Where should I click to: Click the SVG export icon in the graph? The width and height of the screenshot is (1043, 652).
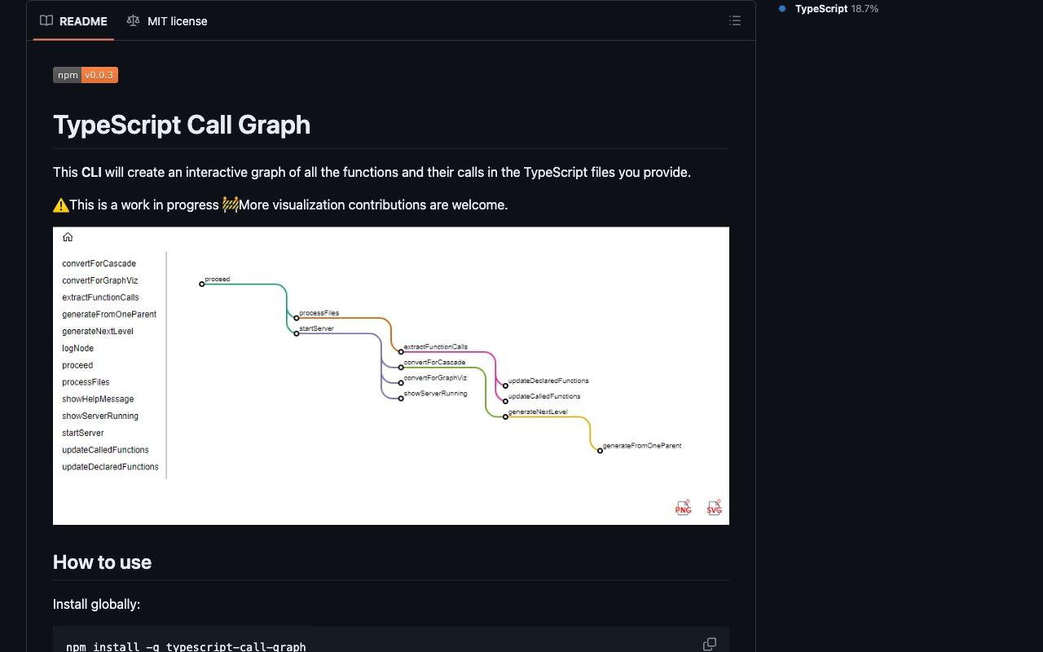point(714,508)
